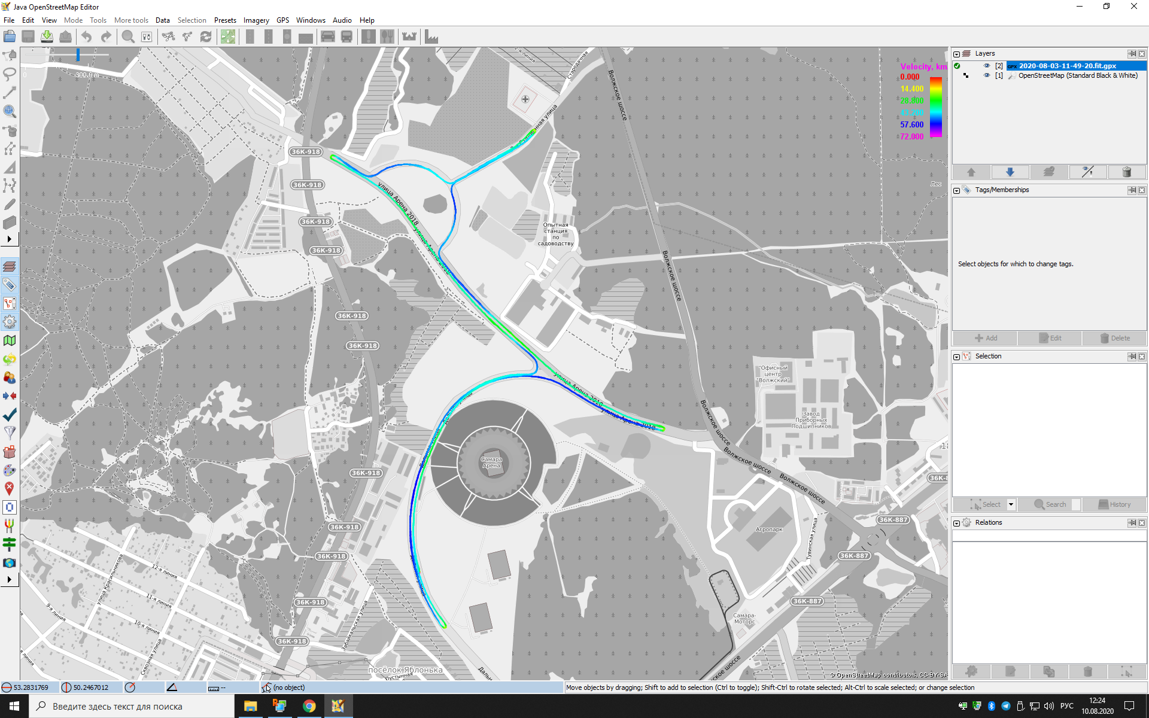Expand more edit tools arrow in sidebar

click(x=10, y=239)
